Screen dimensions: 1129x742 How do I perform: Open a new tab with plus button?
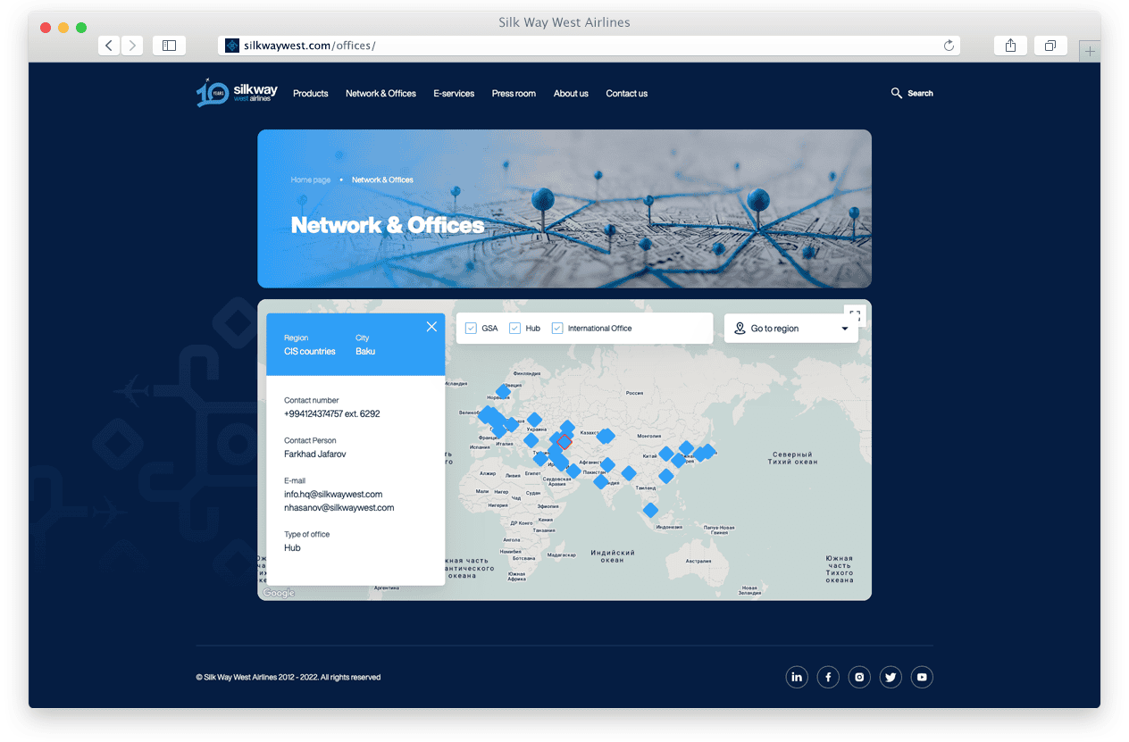tap(1090, 52)
